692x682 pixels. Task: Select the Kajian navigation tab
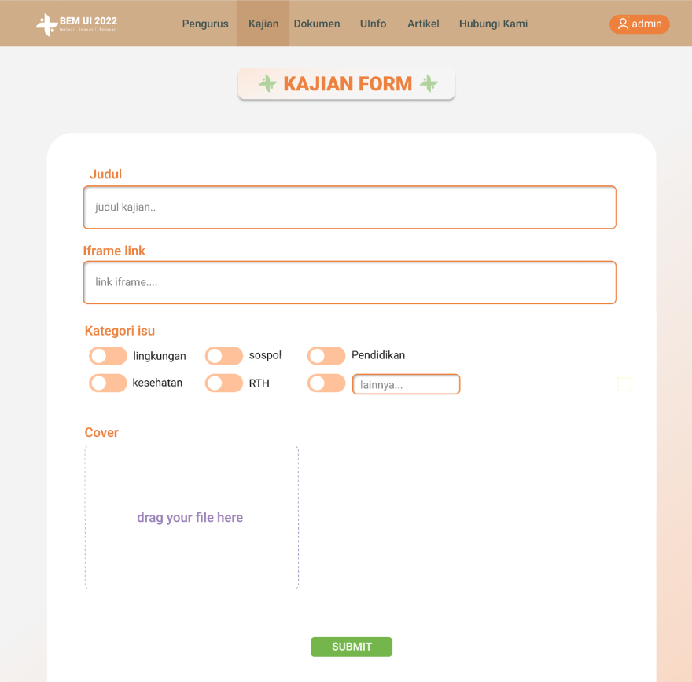click(x=263, y=24)
